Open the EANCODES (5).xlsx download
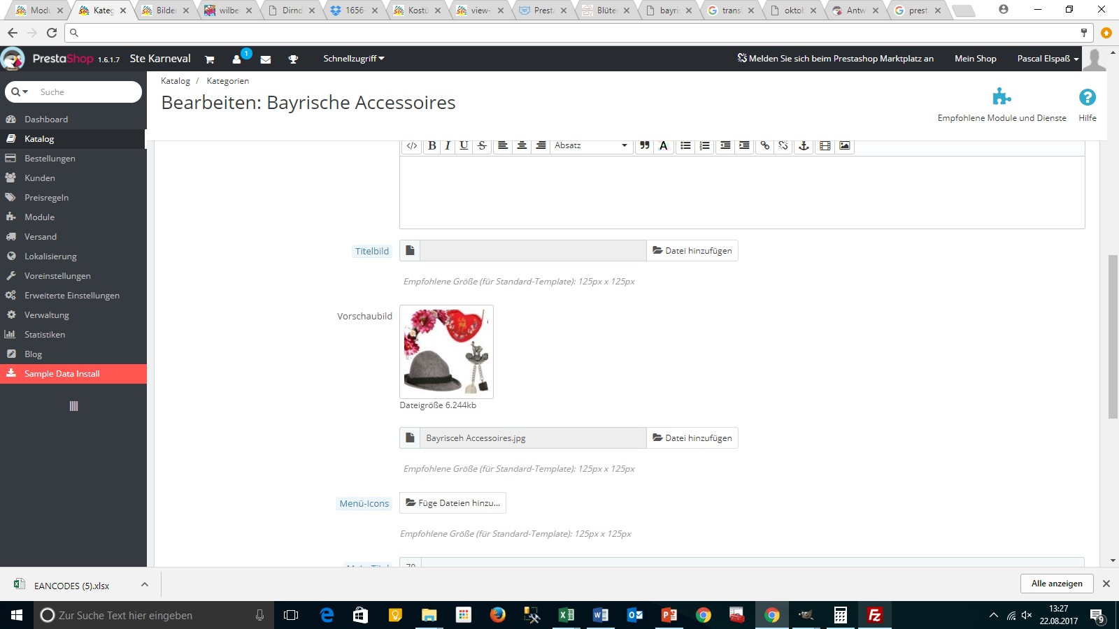This screenshot has width=1119, height=629. [71, 586]
